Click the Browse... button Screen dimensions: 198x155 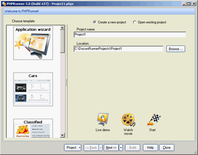coord(176,49)
